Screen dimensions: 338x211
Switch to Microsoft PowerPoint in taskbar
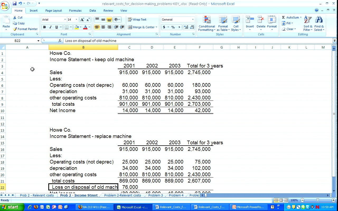pos(248,207)
